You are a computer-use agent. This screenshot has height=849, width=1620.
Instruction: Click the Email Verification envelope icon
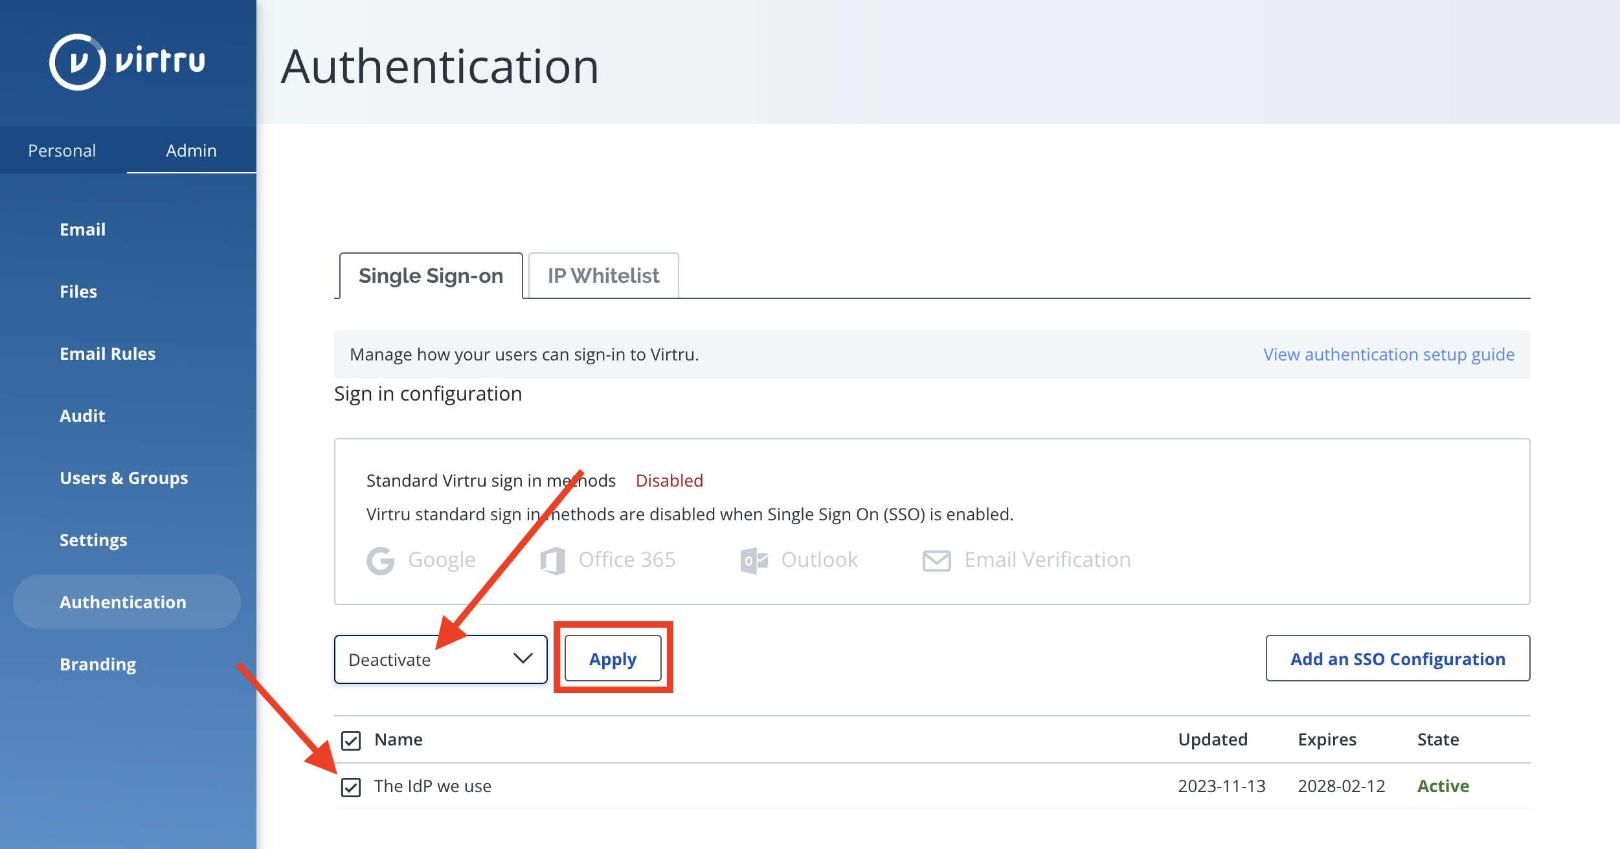(936, 560)
